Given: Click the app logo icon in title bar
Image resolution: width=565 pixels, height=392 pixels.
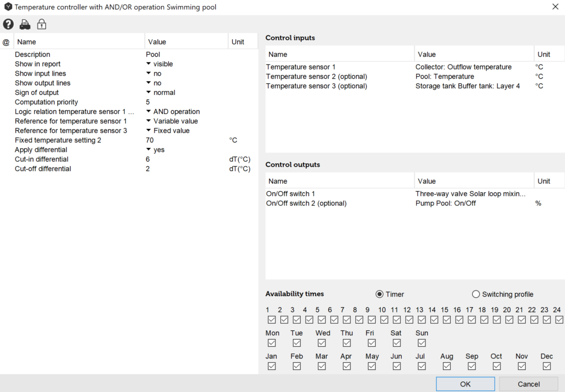Looking at the screenshot, I should (x=7, y=7).
